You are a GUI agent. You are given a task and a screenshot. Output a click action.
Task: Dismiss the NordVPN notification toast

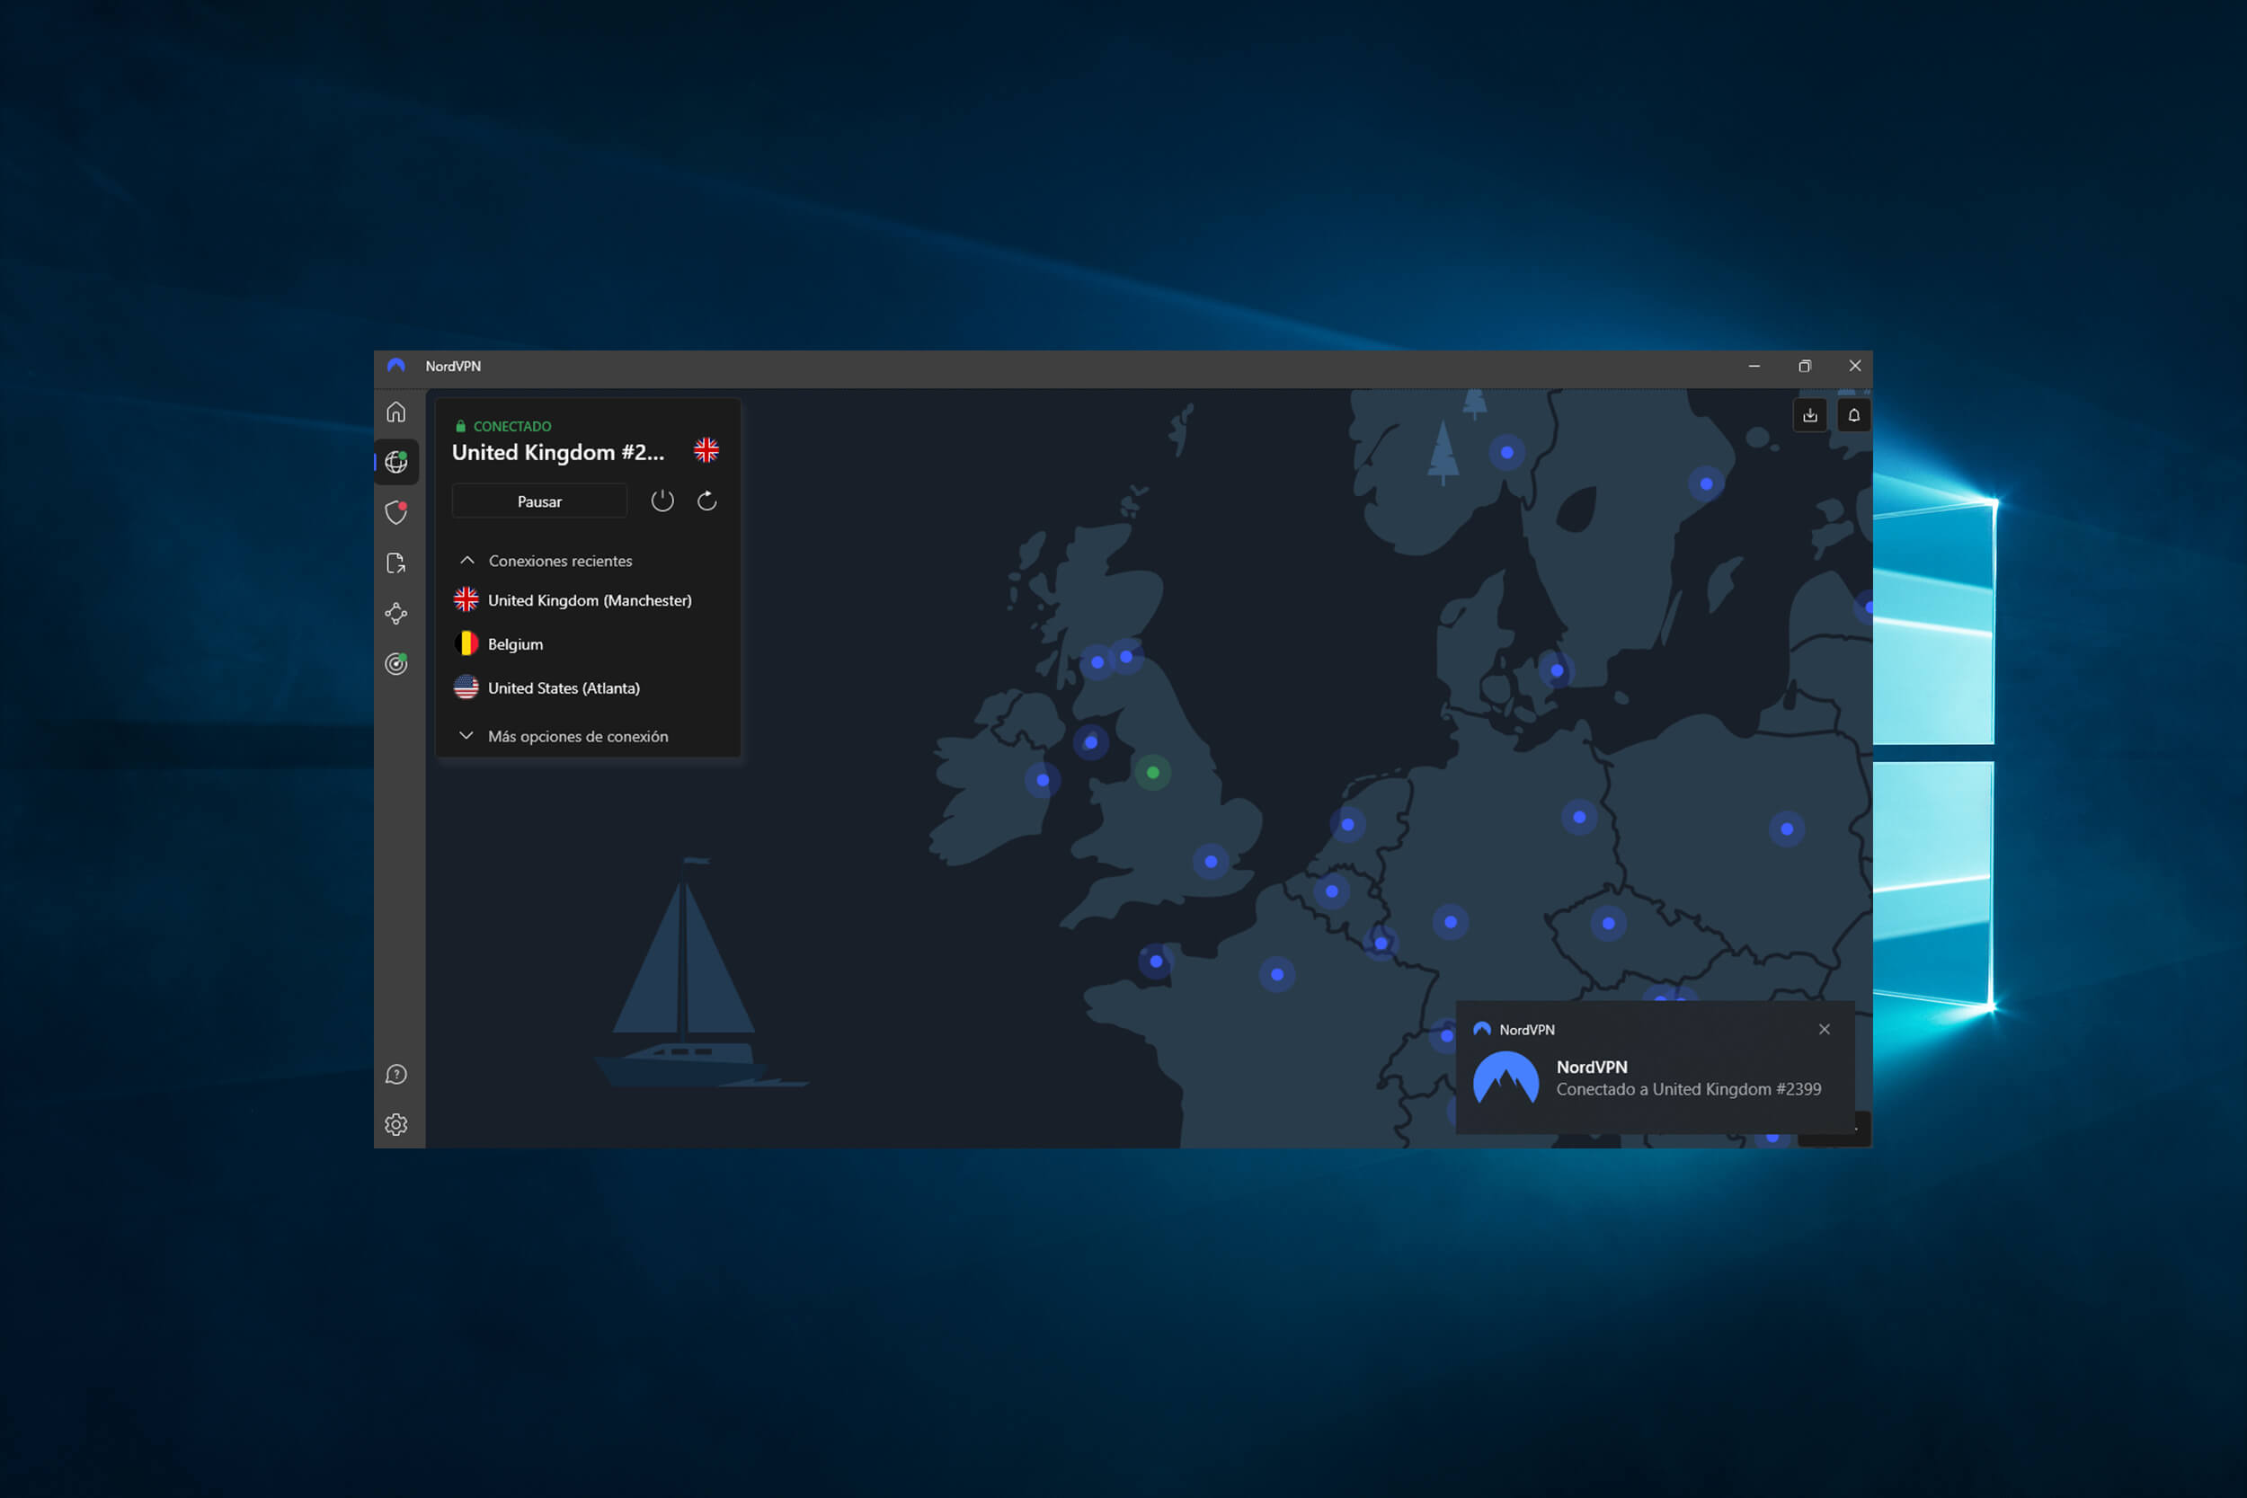click(1824, 1029)
